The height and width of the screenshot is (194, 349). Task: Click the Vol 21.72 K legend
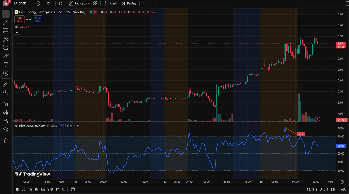coord(22,27)
